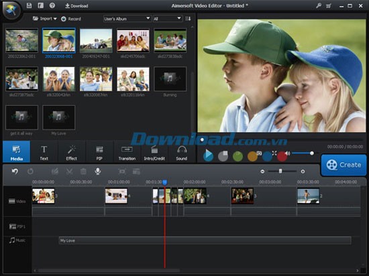Click the timeline zoom out minus icon
This screenshot has width=369, height=276.
point(262,171)
